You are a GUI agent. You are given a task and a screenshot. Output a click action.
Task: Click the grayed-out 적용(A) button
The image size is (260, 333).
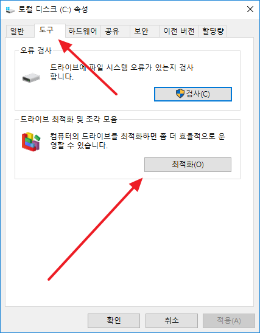point(229,320)
